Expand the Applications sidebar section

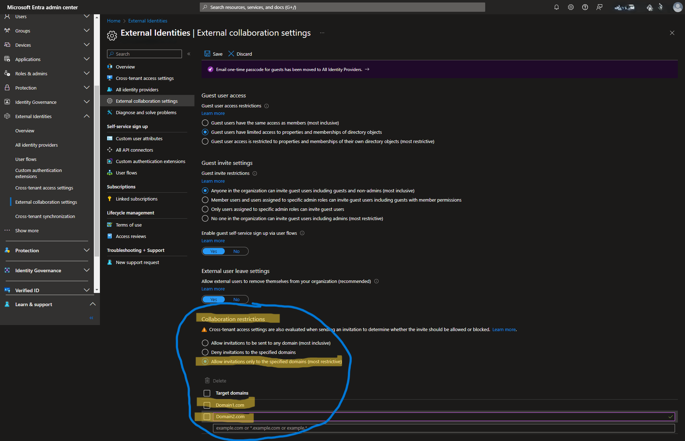[x=87, y=59]
